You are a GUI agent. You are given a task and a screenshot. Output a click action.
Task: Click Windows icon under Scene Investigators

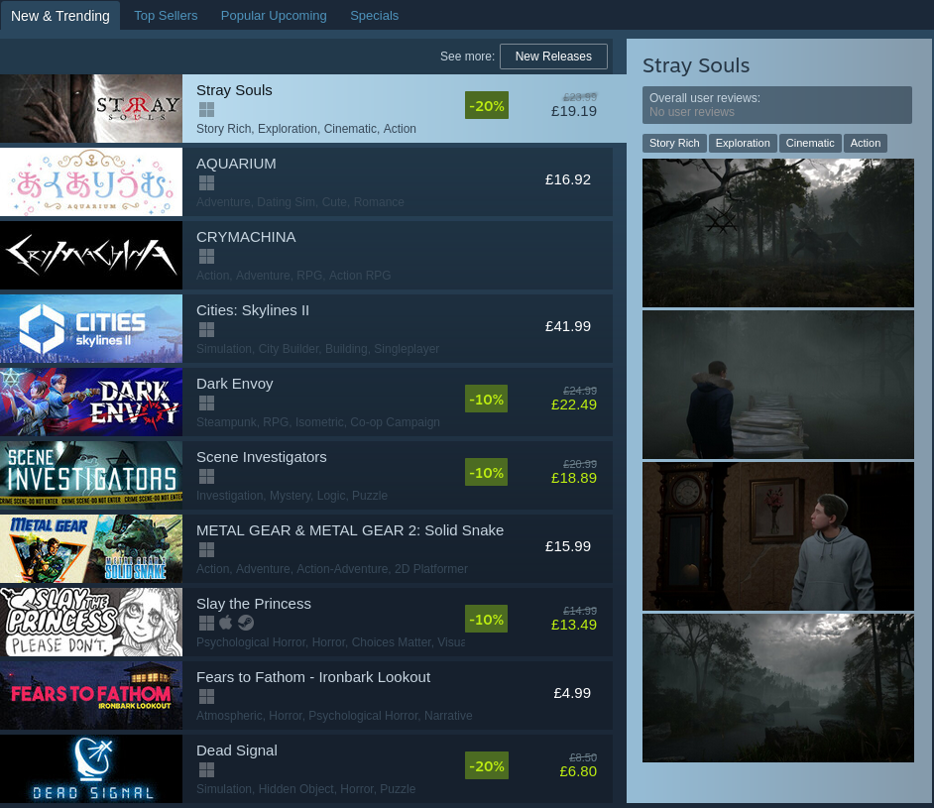[206, 476]
